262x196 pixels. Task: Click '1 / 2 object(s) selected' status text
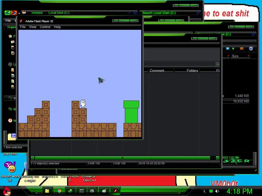[x=45, y=163]
